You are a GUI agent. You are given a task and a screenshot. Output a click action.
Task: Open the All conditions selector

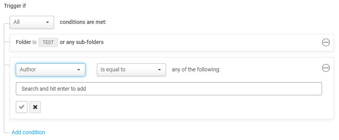[x=32, y=22]
